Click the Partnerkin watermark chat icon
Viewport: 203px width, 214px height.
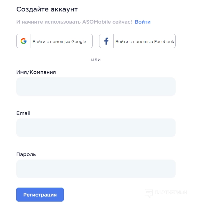coord(149,192)
